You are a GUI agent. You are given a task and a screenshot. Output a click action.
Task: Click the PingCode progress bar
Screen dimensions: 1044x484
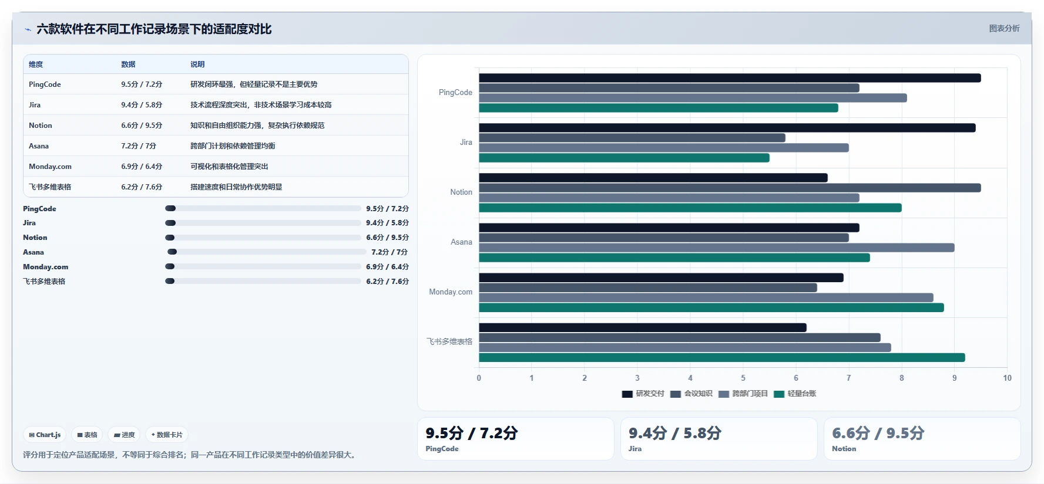(x=263, y=208)
